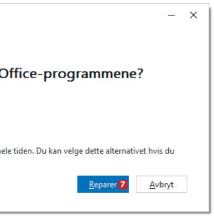Click the red number 7 badge
Screen dimensions: 214x216
123,185
